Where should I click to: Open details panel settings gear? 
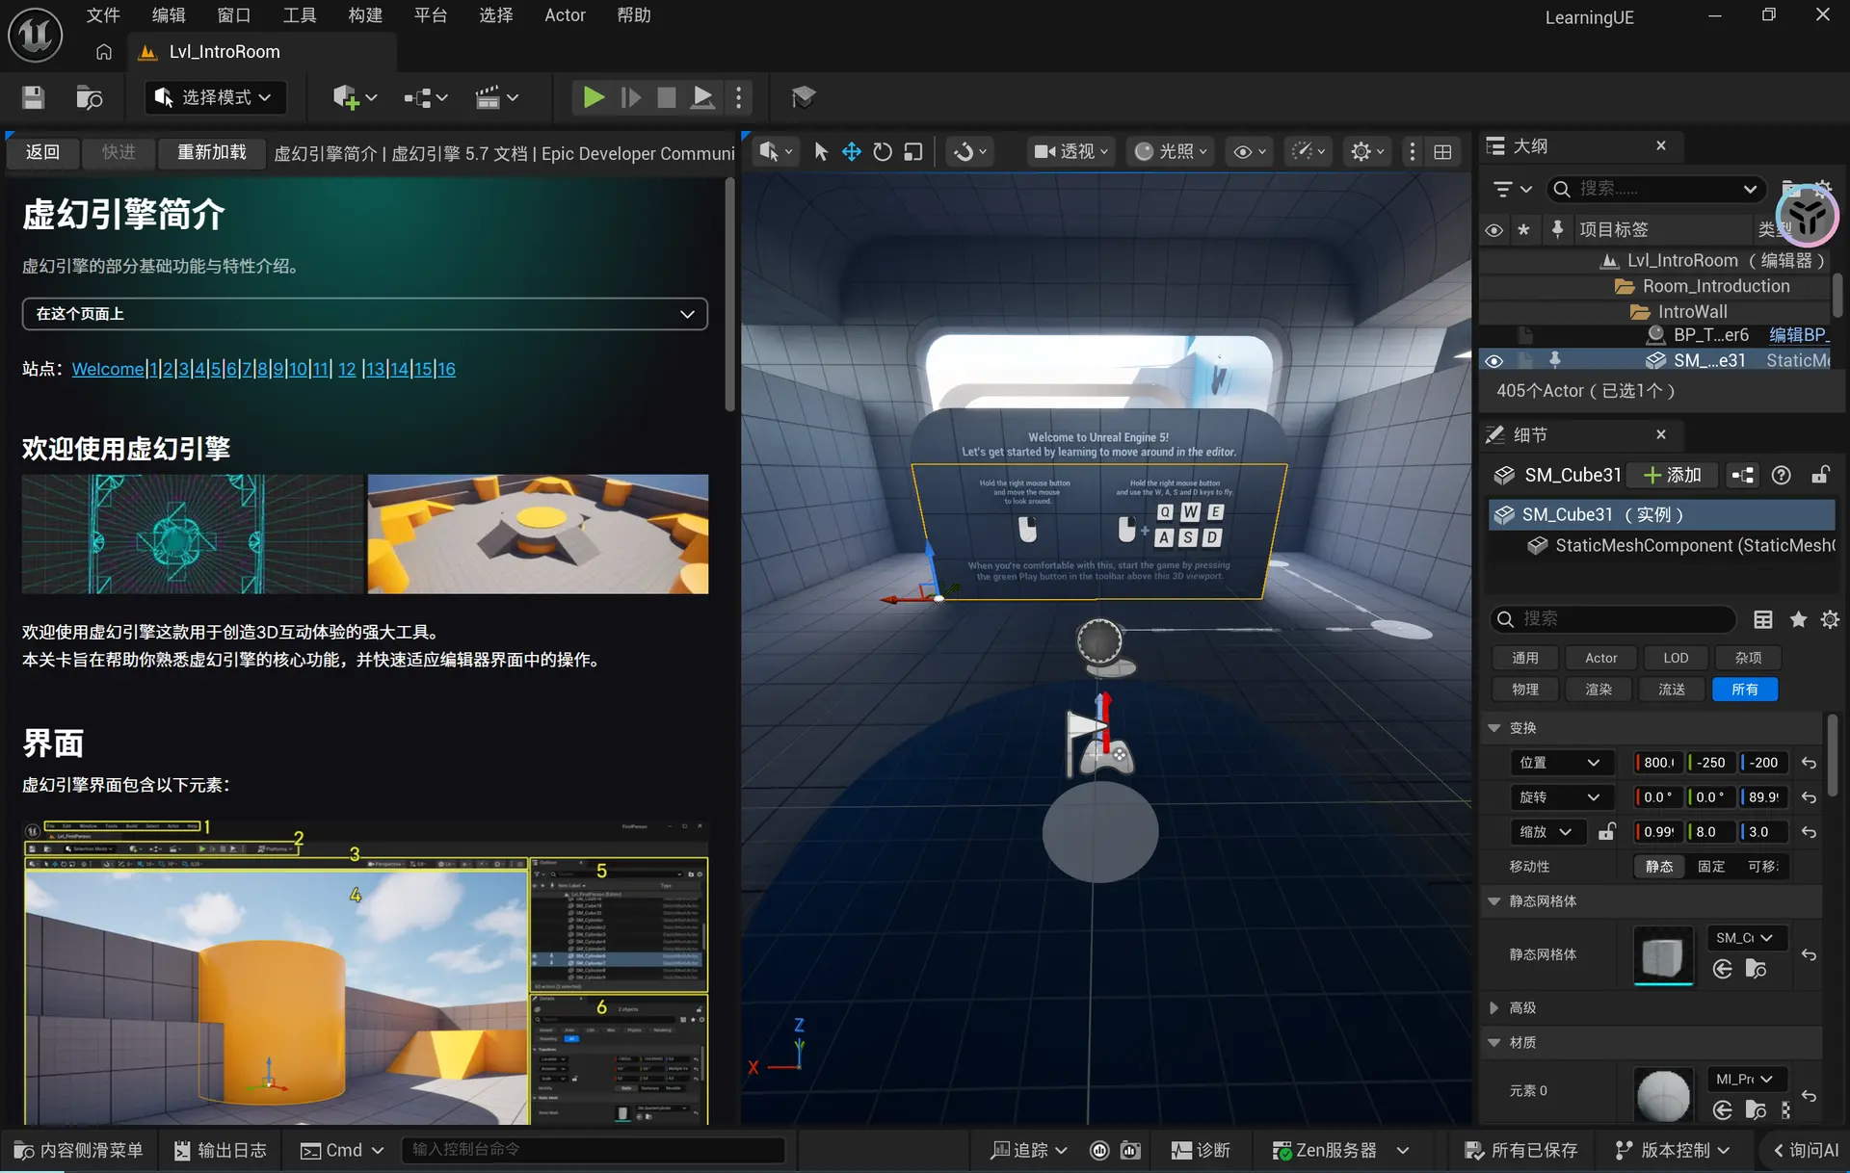[x=1830, y=619]
